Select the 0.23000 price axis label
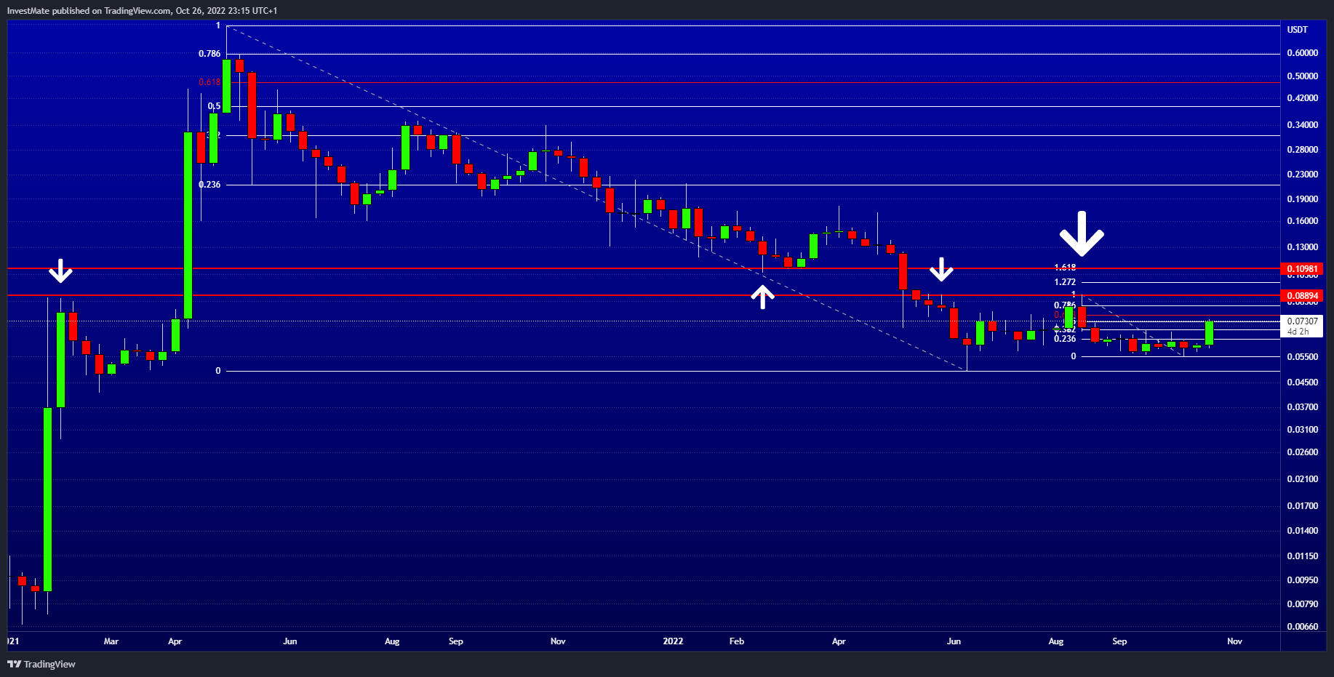Viewport: 1334px width, 677px height. 1302,175
